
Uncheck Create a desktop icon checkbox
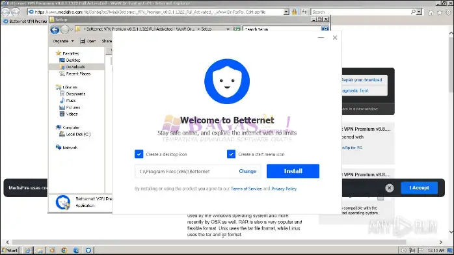click(139, 154)
